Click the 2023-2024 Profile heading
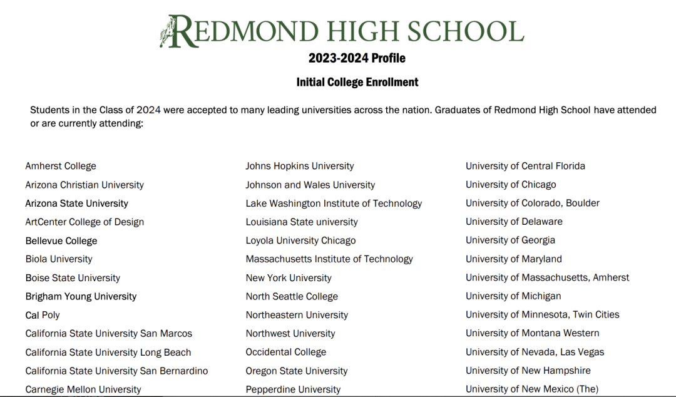Viewport: 676px width, 397px height. 357,58
